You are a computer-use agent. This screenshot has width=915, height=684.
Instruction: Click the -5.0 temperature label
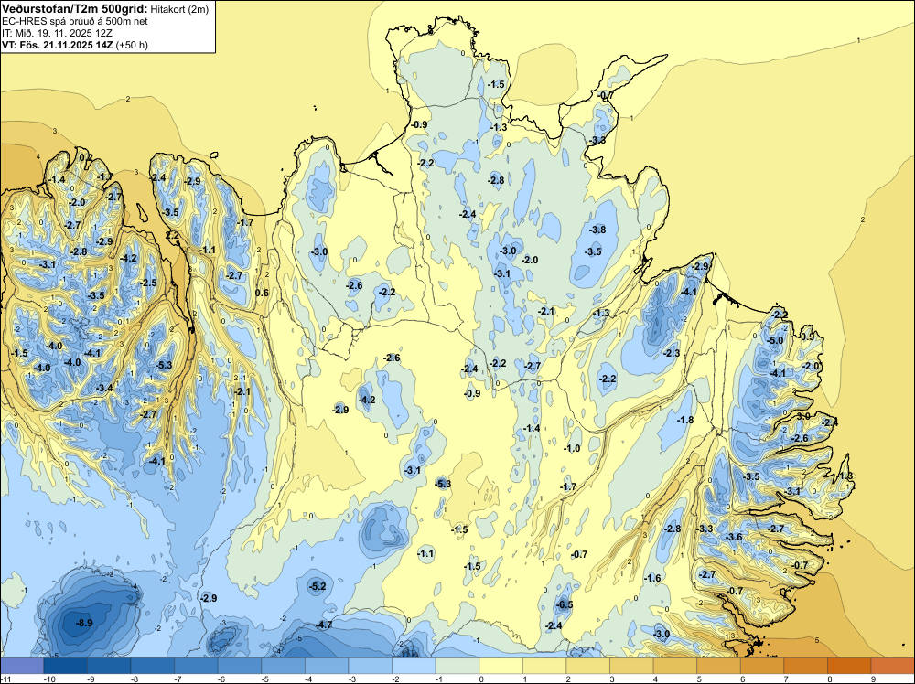tap(776, 340)
